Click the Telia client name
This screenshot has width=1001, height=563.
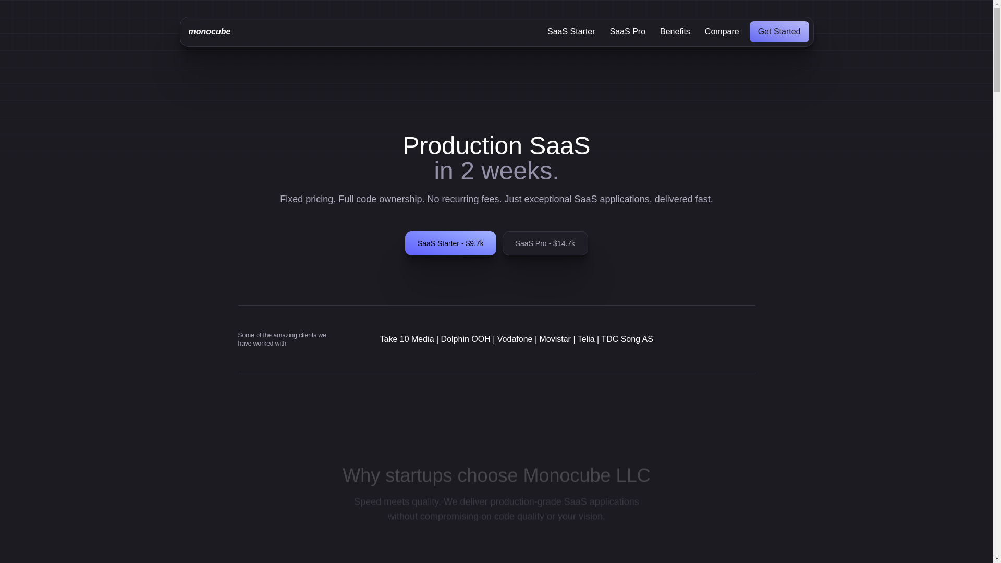[x=586, y=339]
